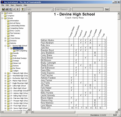This screenshot has width=121, height=117.
Task: Click Kyle Harper in the report
Action: 46,88
